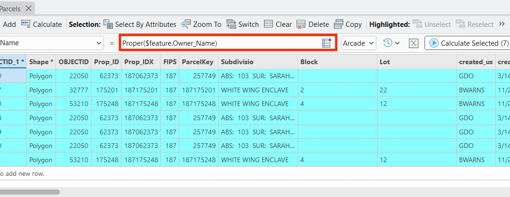
Task: Open the expression history dropdown
Action: (x=391, y=43)
